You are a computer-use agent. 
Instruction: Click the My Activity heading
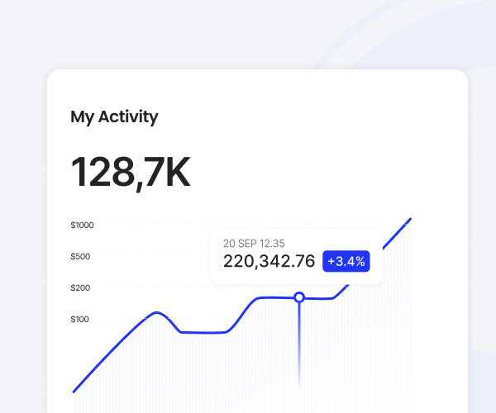pyautogui.click(x=114, y=116)
